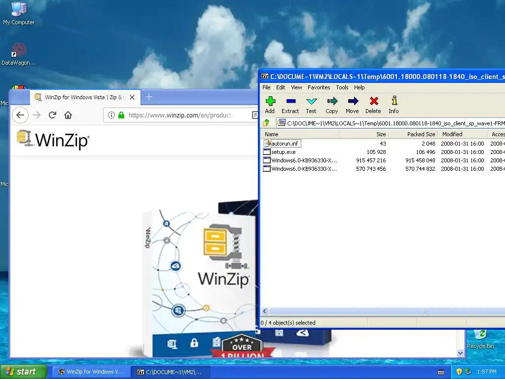Image resolution: width=505 pixels, height=379 pixels.
Task: Go back in the browser
Action: (20, 115)
